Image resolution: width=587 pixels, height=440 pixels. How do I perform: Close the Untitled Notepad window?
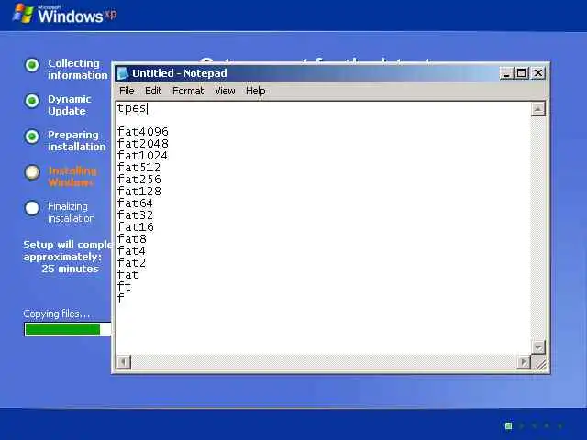[538, 73]
